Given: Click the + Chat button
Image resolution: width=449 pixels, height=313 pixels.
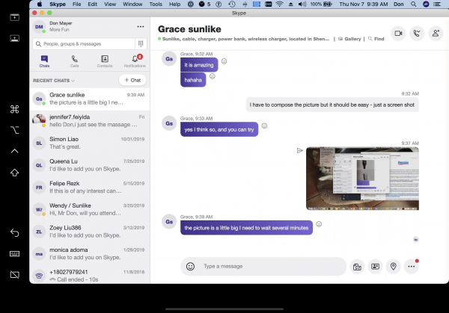Looking at the screenshot, I should click(x=132, y=80).
